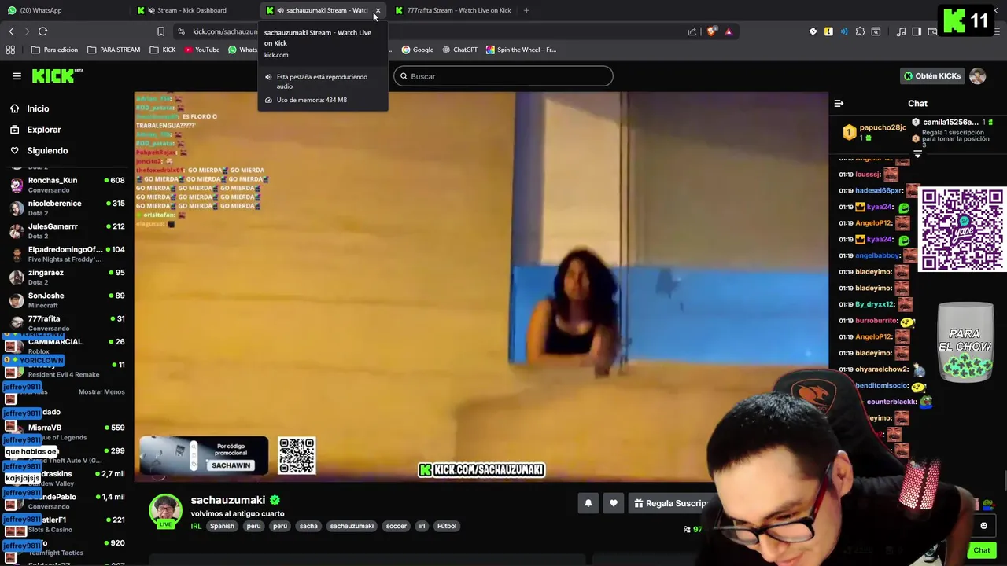Select the sacha tag
The image size is (1007, 566).
[x=308, y=526]
